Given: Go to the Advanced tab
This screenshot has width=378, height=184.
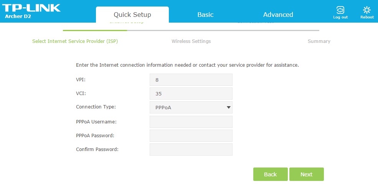Looking at the screenshot, I should (278, 15).
